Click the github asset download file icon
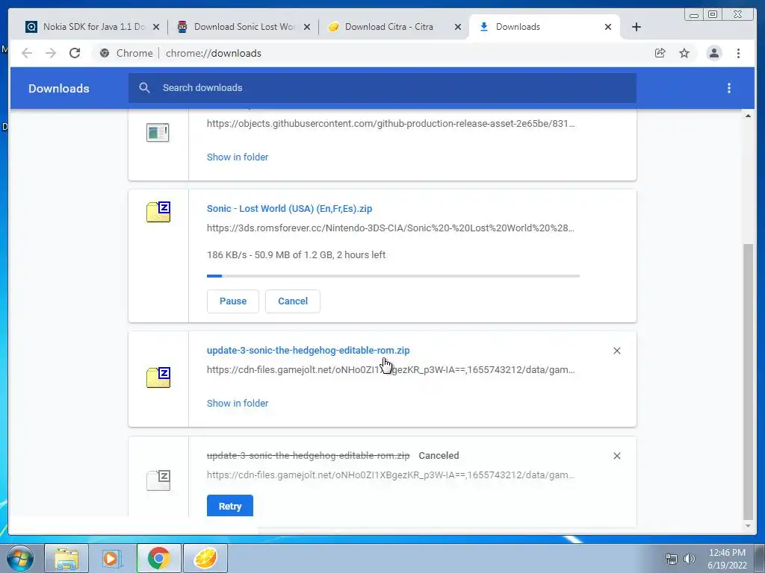The width and height of the screenshot is (765, 573). coord(158,132)
